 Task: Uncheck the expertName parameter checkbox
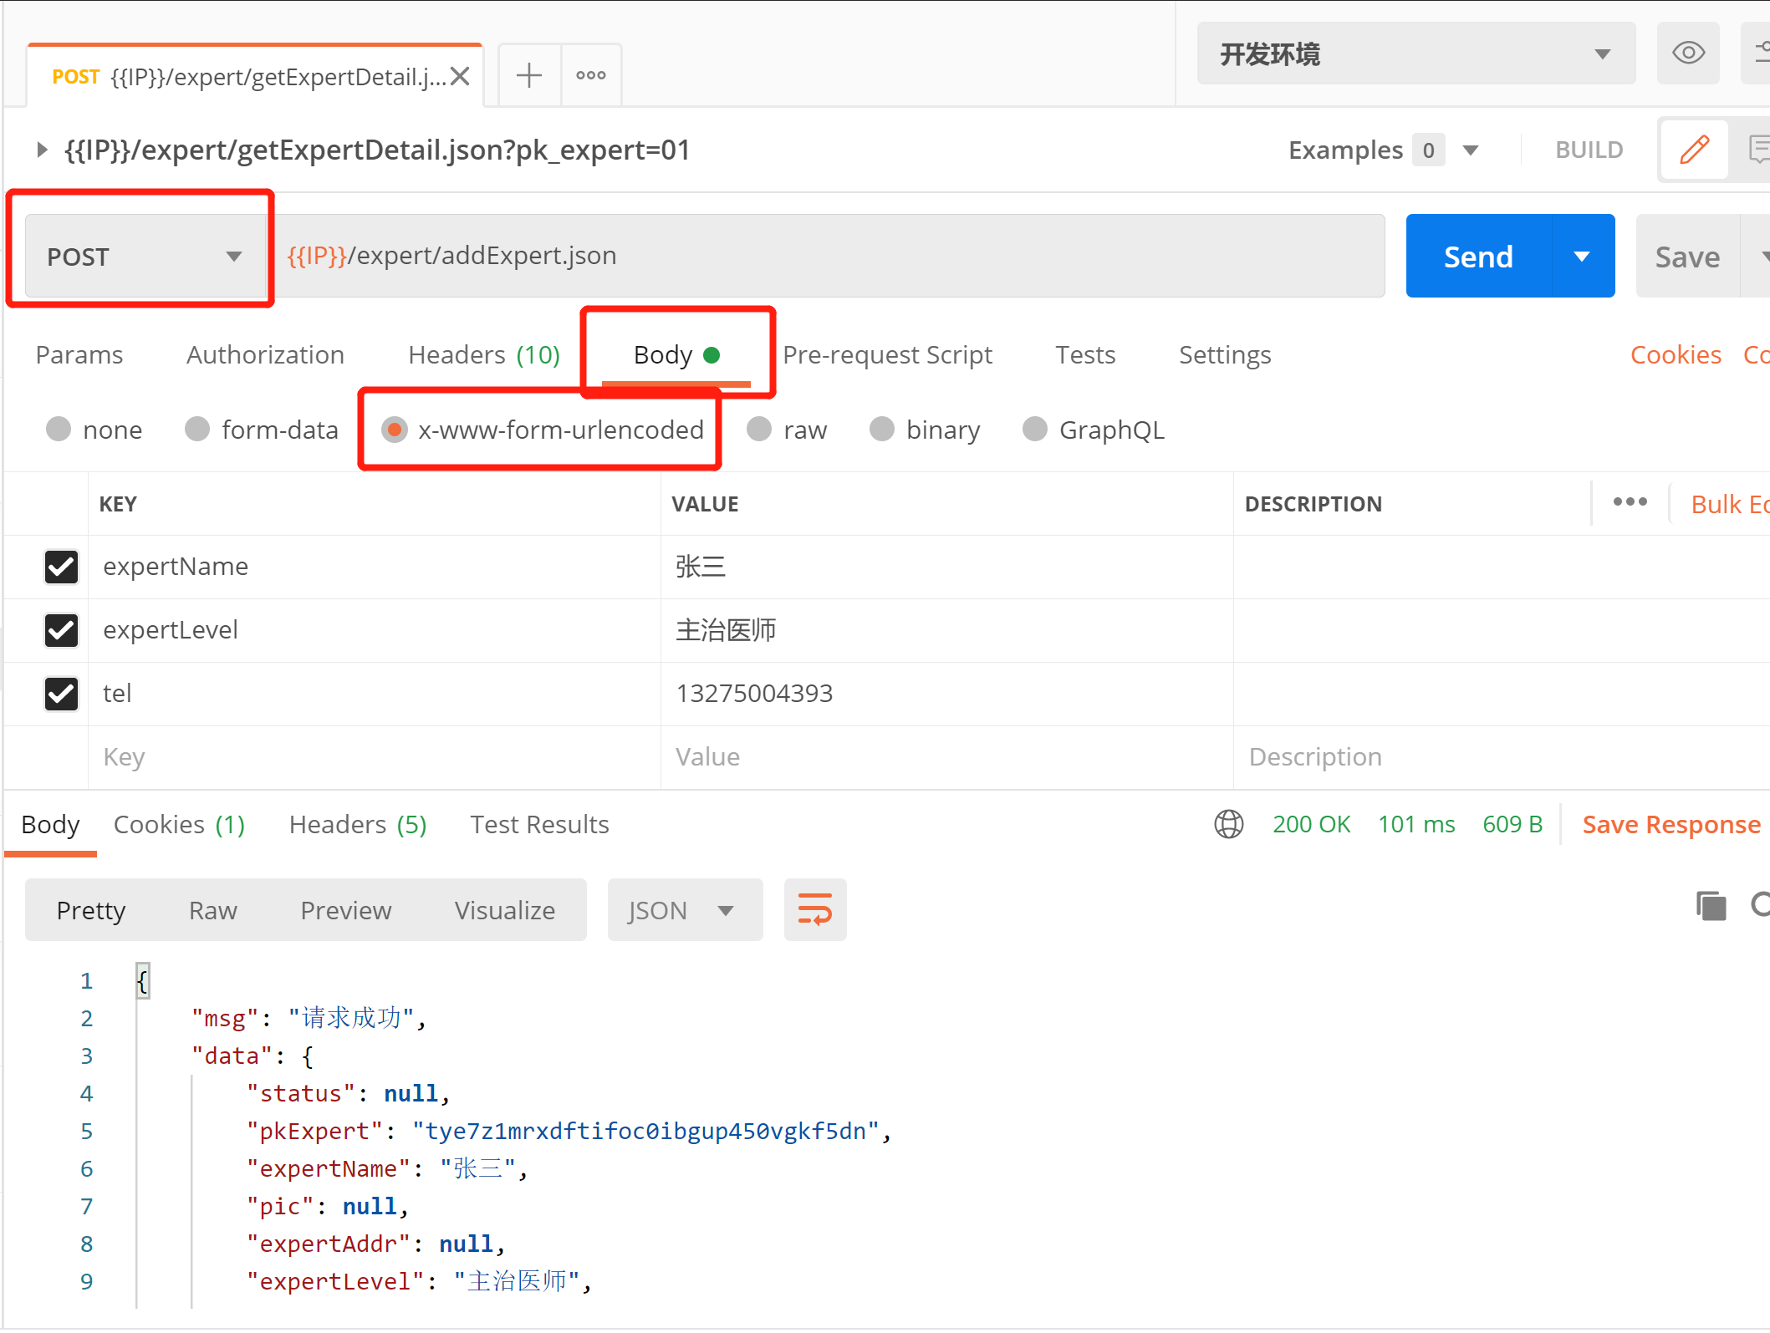click(x=61, y=567)
